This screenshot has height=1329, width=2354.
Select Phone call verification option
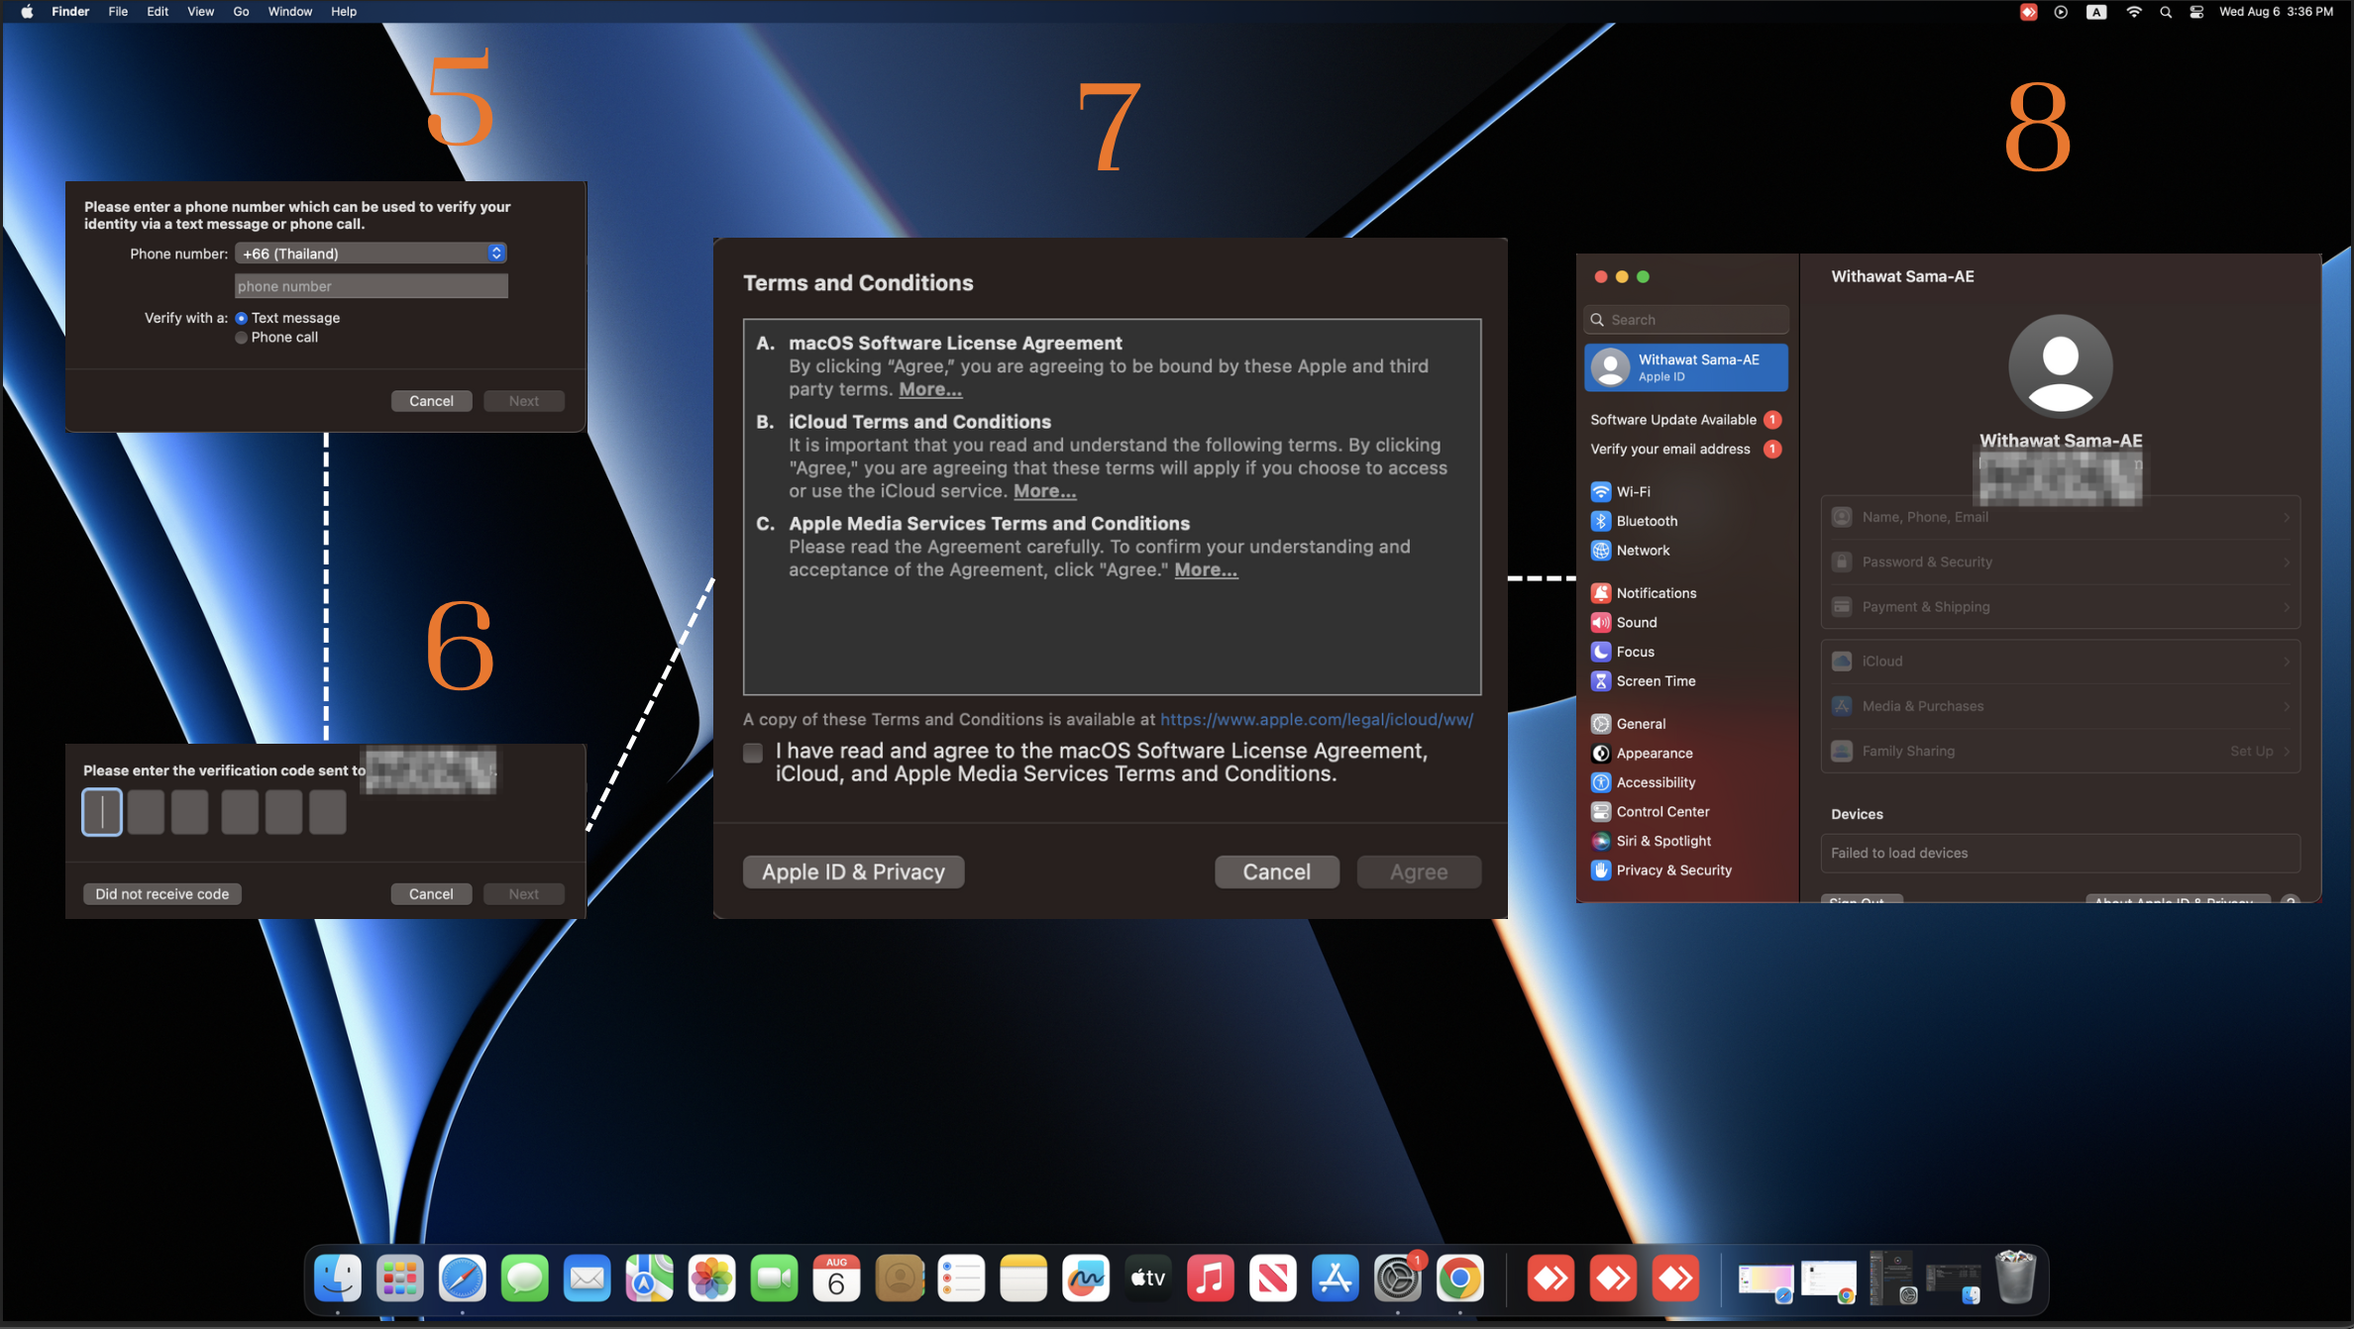[x=242, y=338]
